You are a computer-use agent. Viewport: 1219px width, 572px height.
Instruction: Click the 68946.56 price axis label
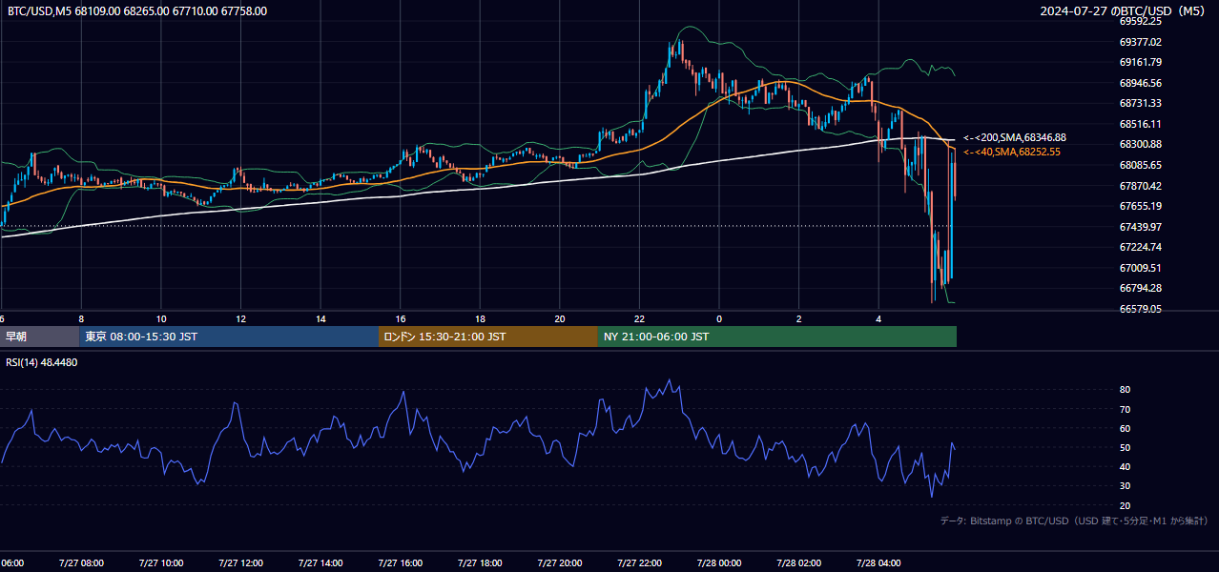pos(1140,83)
